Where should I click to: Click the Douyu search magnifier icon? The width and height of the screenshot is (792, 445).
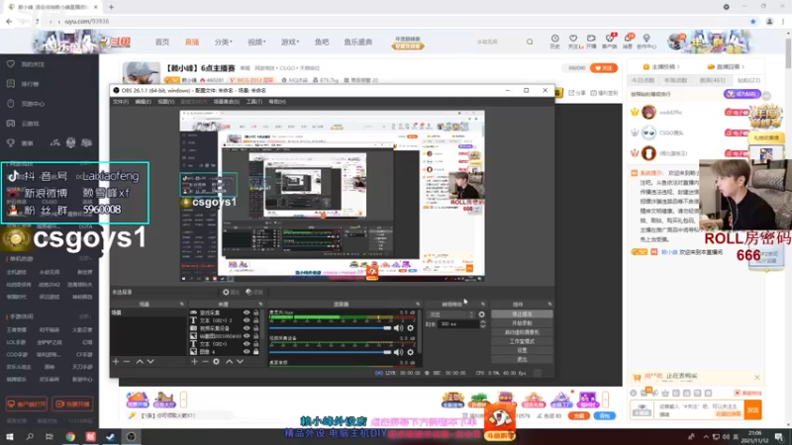(530, 42)
